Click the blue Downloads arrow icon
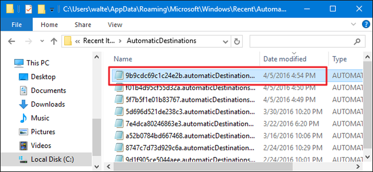The image size is (373, 172). point(23,104)
